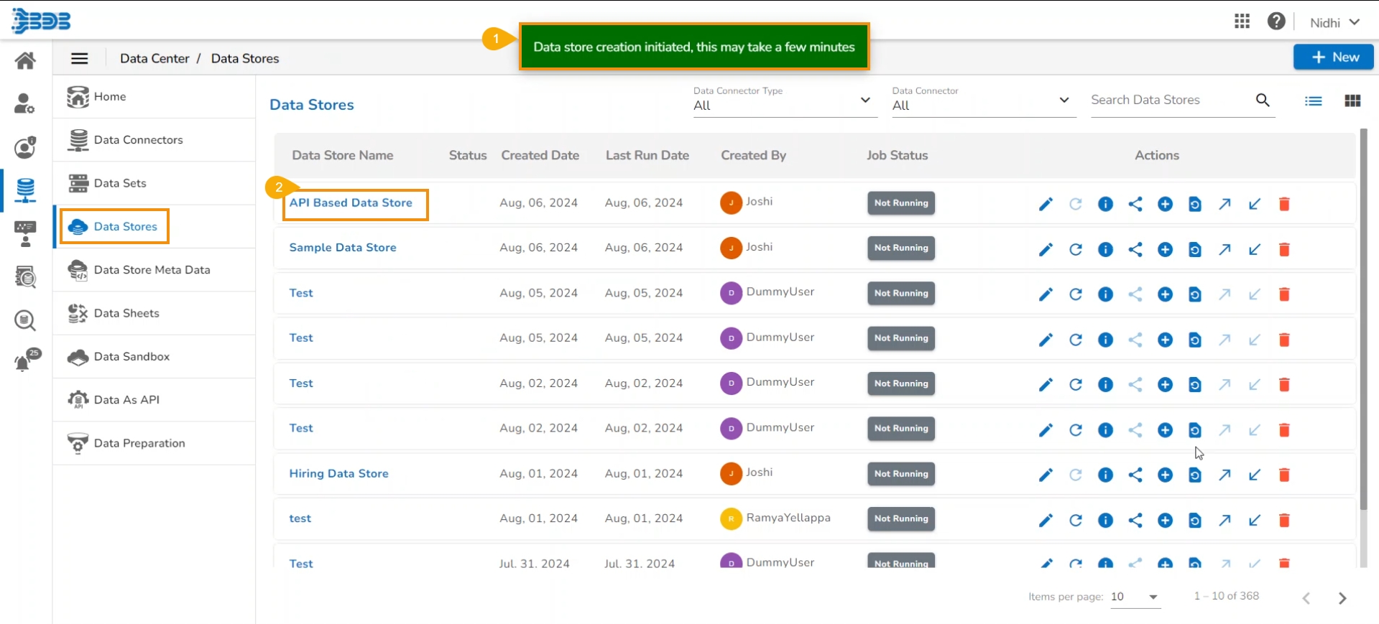
Task: Click the New button
Action: pos(1333,57)
